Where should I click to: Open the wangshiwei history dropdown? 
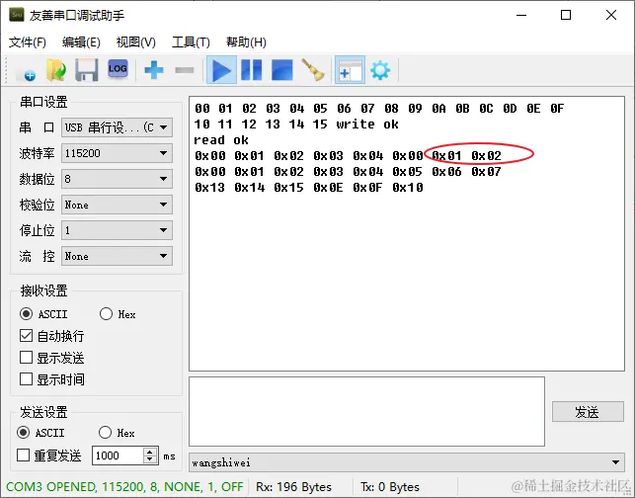(x=407, y=462)
